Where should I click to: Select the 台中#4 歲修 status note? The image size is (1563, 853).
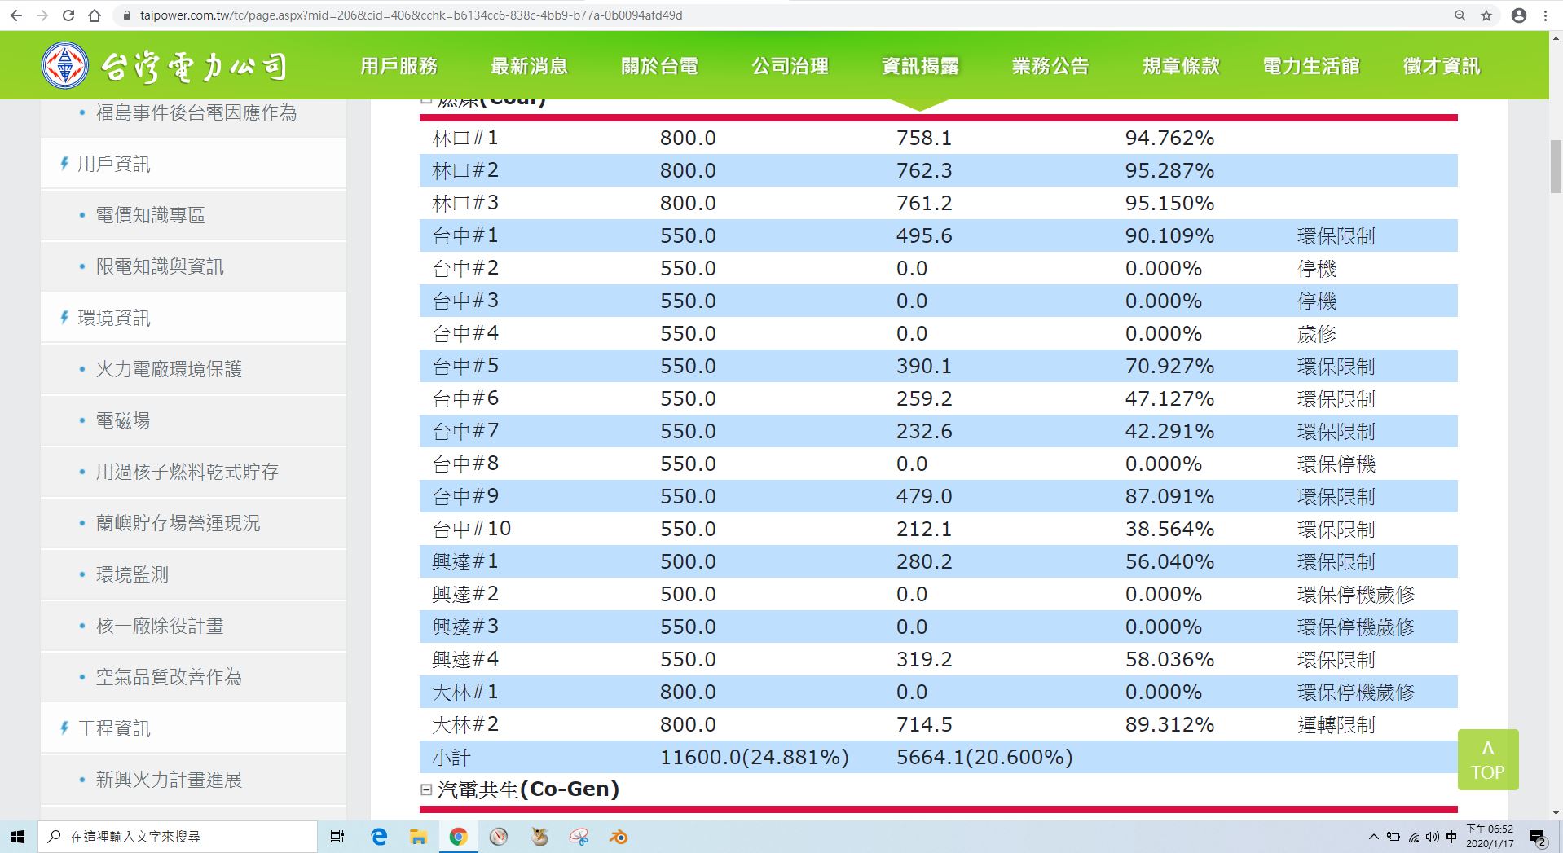tap(1317, 333)
